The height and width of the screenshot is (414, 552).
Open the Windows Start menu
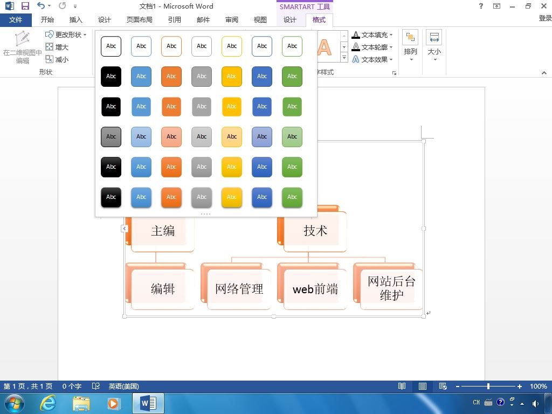click(14, 403)
